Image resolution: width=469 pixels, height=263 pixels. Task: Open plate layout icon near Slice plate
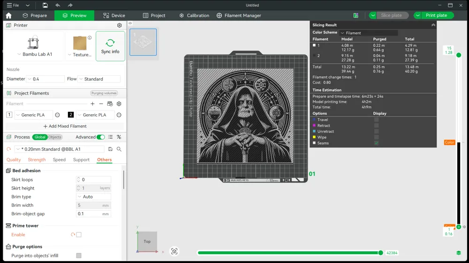click(356, 15)
